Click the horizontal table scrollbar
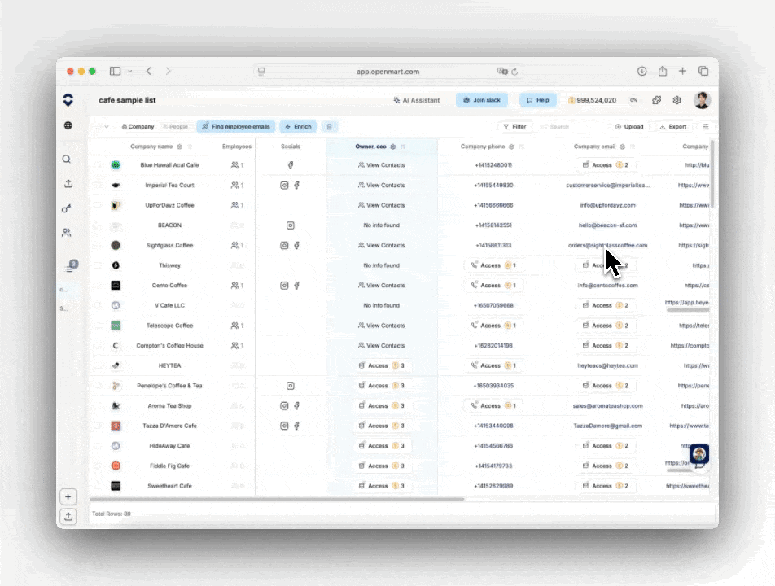775x586 pixels. [277, 499]
